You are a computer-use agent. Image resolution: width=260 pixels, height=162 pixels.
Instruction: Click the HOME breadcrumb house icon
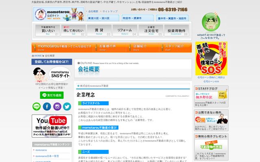click(x=33, y=56)
